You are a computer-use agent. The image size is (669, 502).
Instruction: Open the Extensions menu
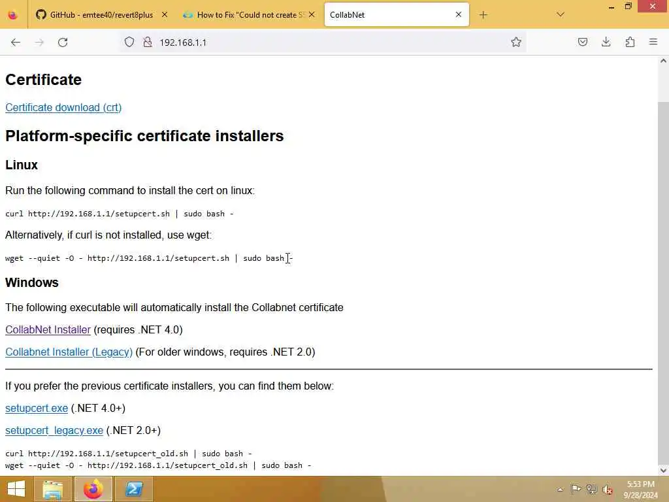click(x=630, y=42)
